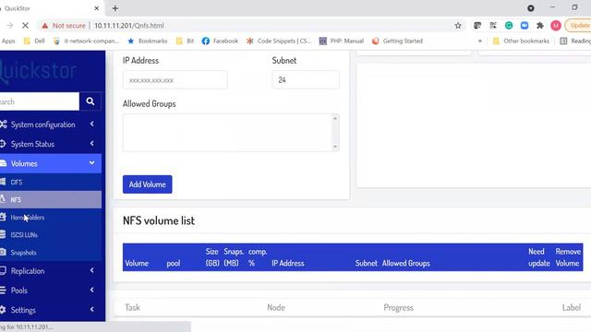Click the Bookmarks star folder
This screenshot has height=332, width=591.
pyautogui.click(x=148, y=41)
